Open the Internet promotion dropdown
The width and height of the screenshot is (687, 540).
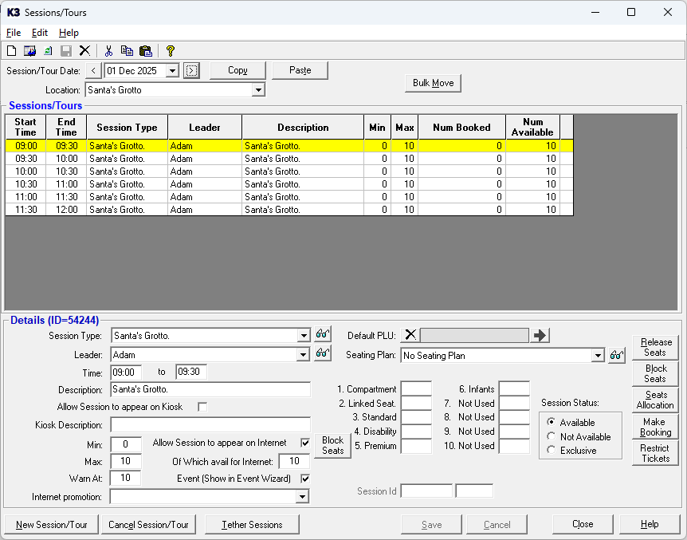tap(302, 497)
